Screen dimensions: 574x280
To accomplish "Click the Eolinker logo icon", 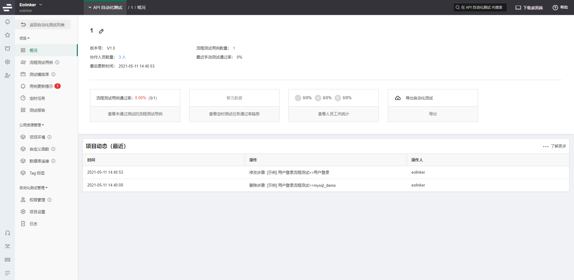I will tap(7, 7).
